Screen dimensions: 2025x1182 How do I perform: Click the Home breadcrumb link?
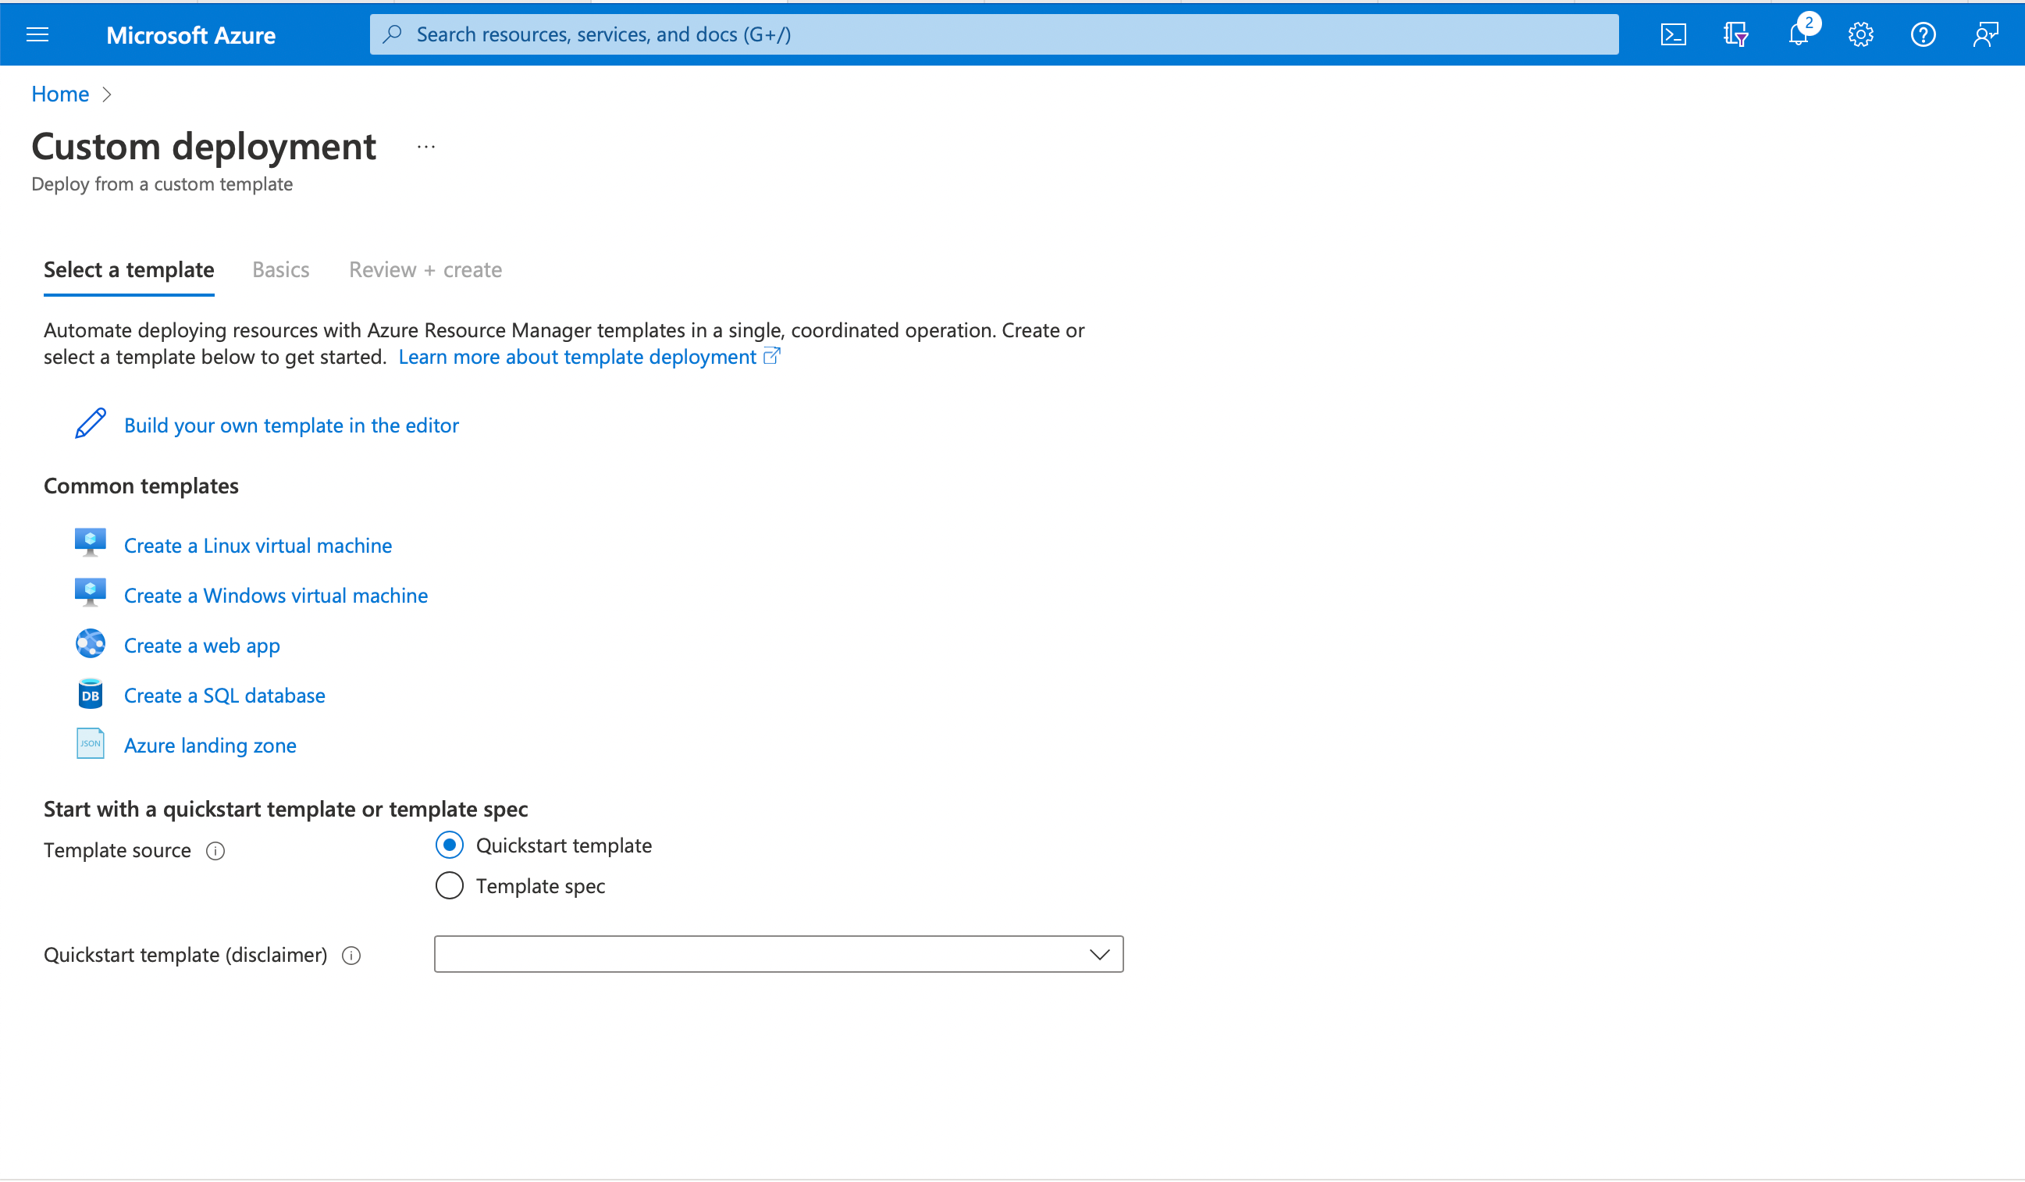(x=59, y=94)
